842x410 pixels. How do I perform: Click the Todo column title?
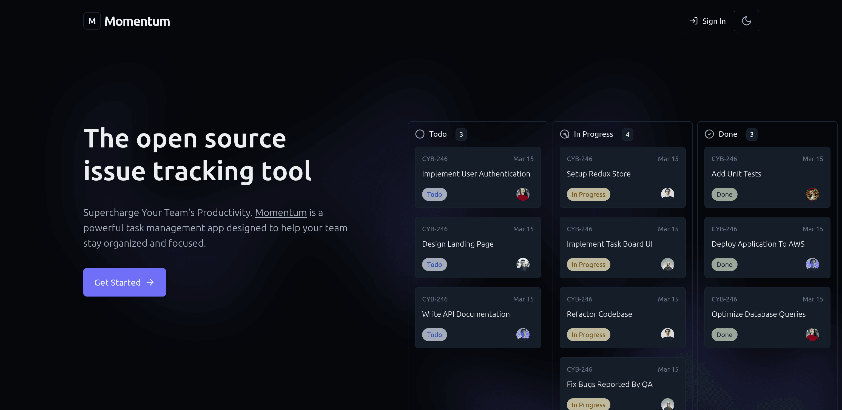[x=438, y=134]
